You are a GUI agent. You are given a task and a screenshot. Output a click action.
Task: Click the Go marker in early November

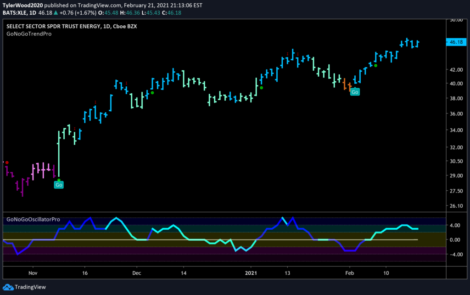(x=59, y=185)
